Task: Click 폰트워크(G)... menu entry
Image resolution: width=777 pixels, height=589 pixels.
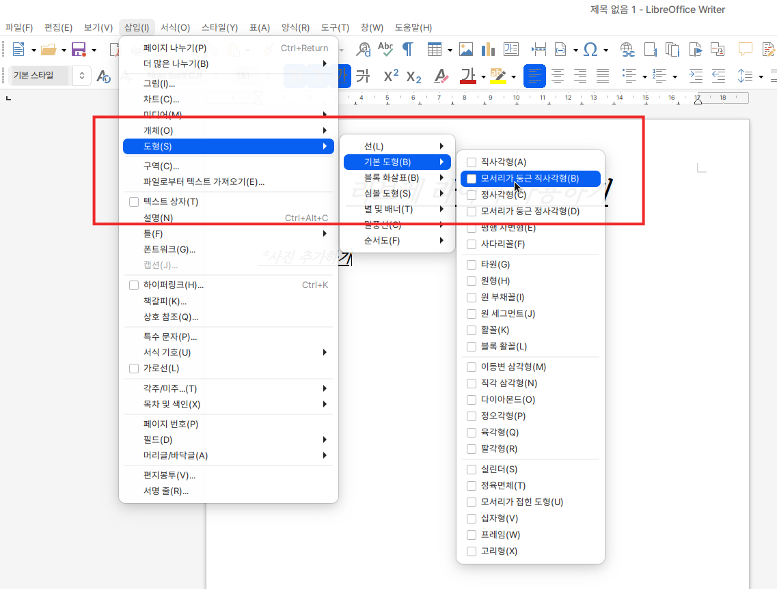Action: click(169, 250)
